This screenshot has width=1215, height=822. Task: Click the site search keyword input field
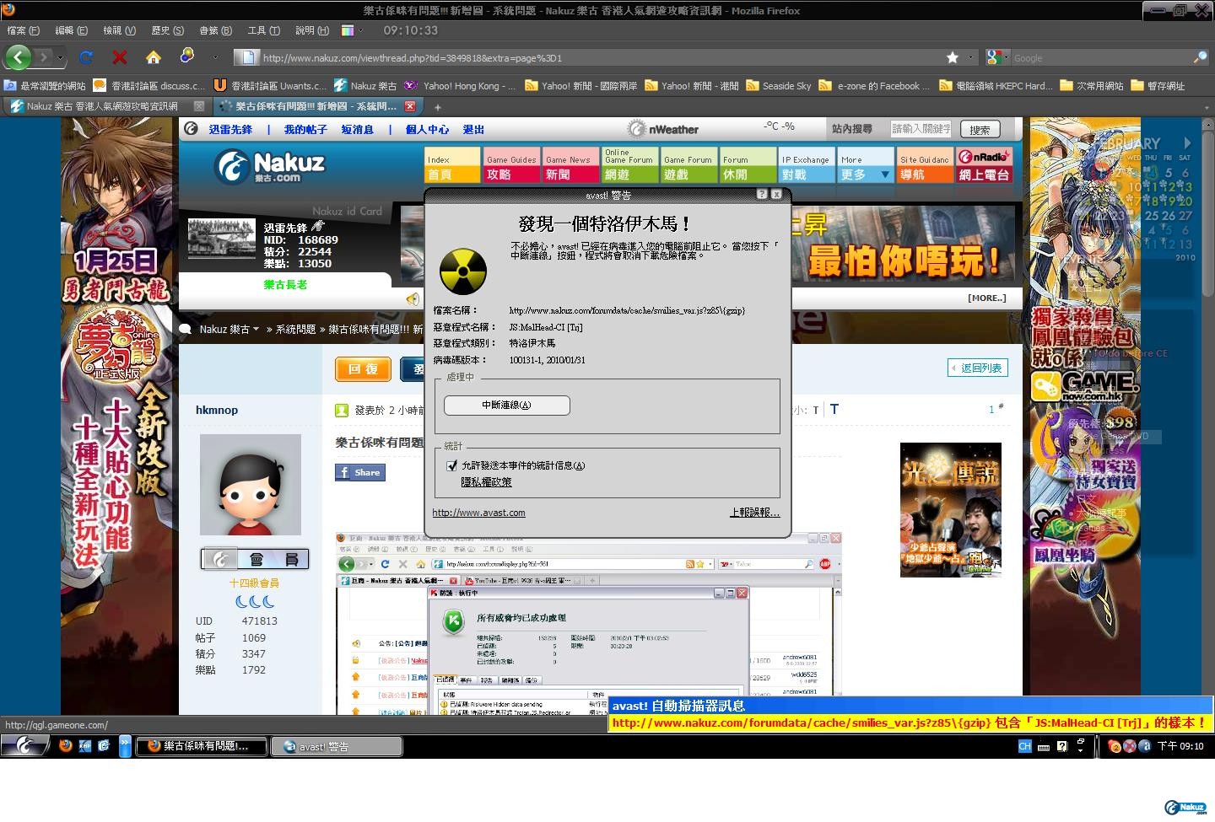(921, 129)
